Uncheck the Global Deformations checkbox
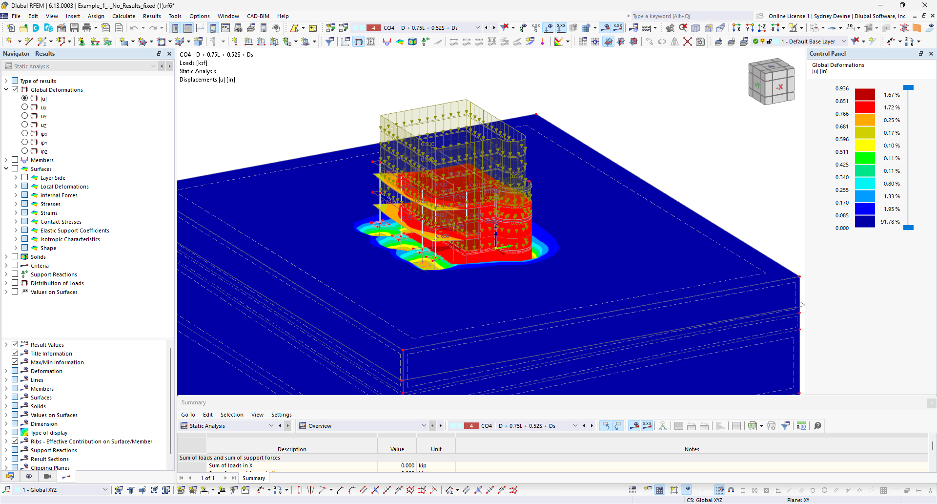937x504 pixels. tap(15, 89)
